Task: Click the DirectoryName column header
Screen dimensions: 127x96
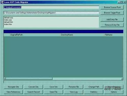Action: 82,35
